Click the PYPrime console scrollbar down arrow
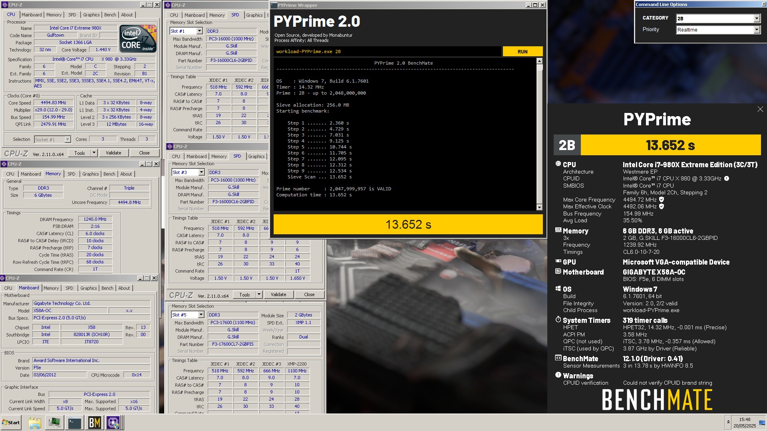The image size is (767, 431). point(539,207)
